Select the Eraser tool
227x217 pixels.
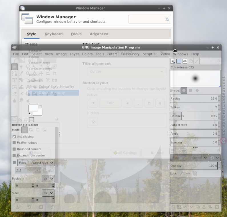pos(15,94)
